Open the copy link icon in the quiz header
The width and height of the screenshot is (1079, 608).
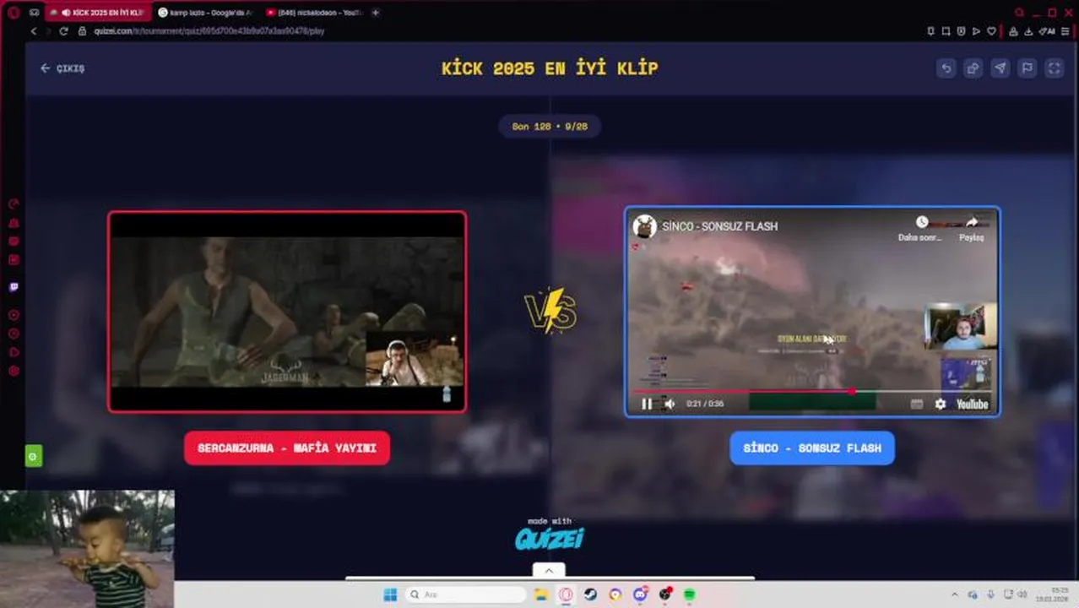coord(973,68)
